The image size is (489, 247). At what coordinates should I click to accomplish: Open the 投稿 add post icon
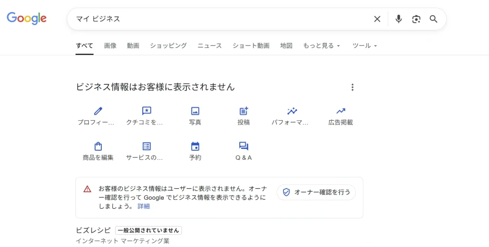pos(244,111)
